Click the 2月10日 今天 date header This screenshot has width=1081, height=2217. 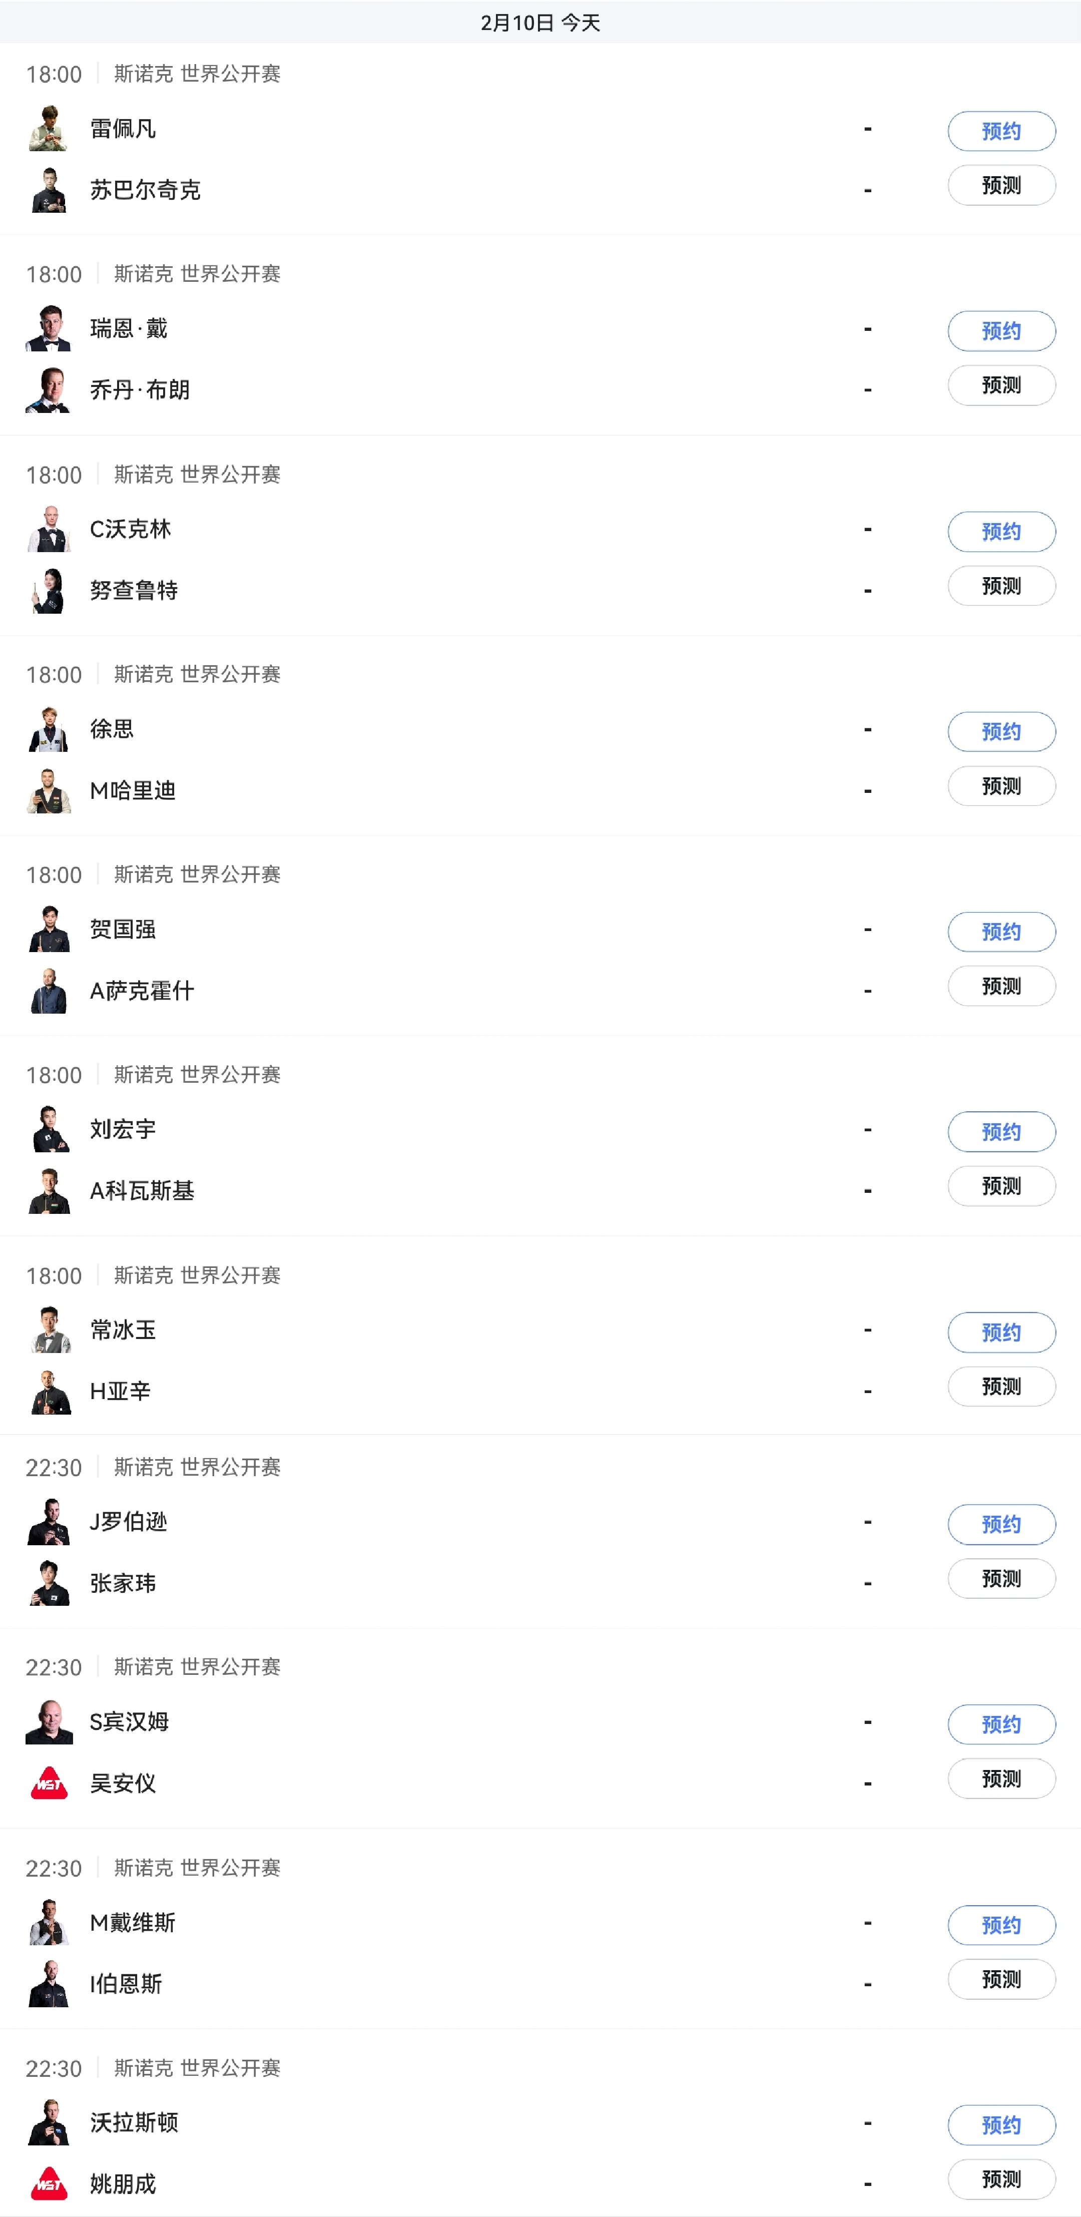coord(540,23)
